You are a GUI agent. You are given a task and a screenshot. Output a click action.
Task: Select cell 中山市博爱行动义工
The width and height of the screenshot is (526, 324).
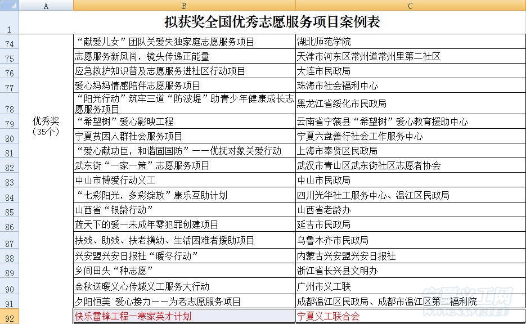[x=184, y=180]
